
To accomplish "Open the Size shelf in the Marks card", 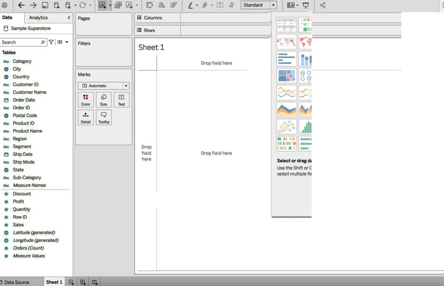I will coord(104,100).
